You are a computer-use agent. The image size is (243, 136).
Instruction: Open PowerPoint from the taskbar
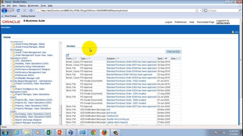60,133
